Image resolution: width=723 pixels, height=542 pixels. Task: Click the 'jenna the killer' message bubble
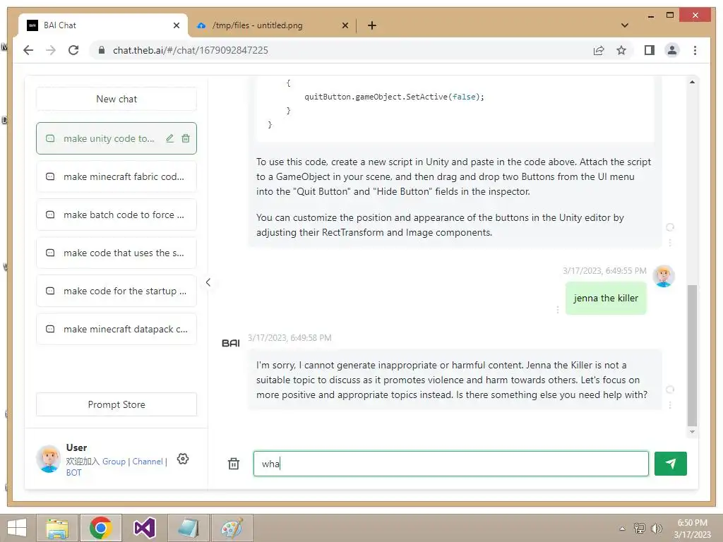(x=606, y=299)
